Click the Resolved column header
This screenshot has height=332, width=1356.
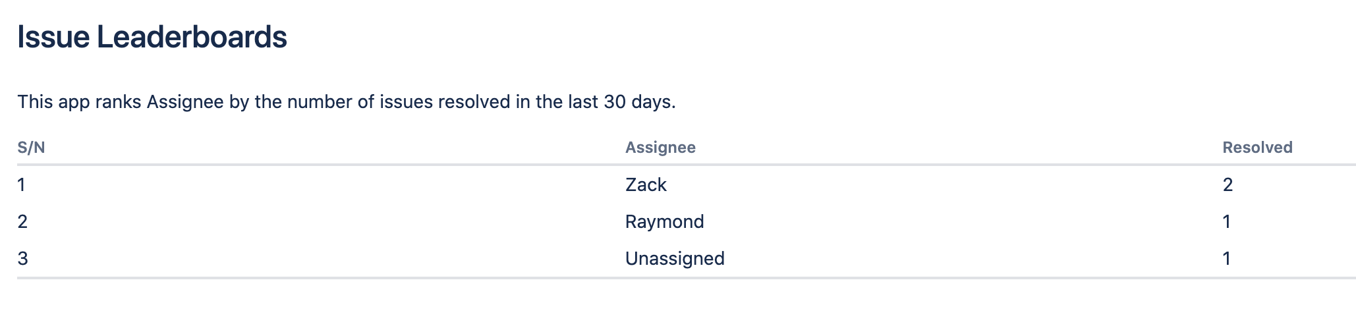click(1257, 148)
